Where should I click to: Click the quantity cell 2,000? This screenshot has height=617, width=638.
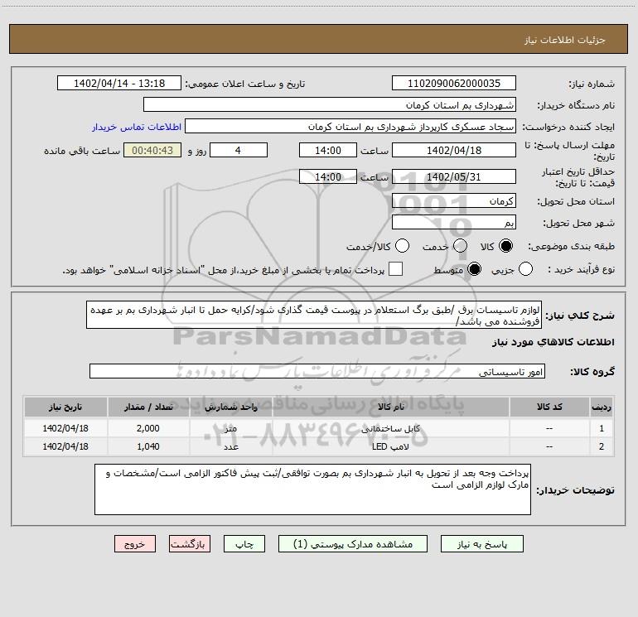click(148, 428)
